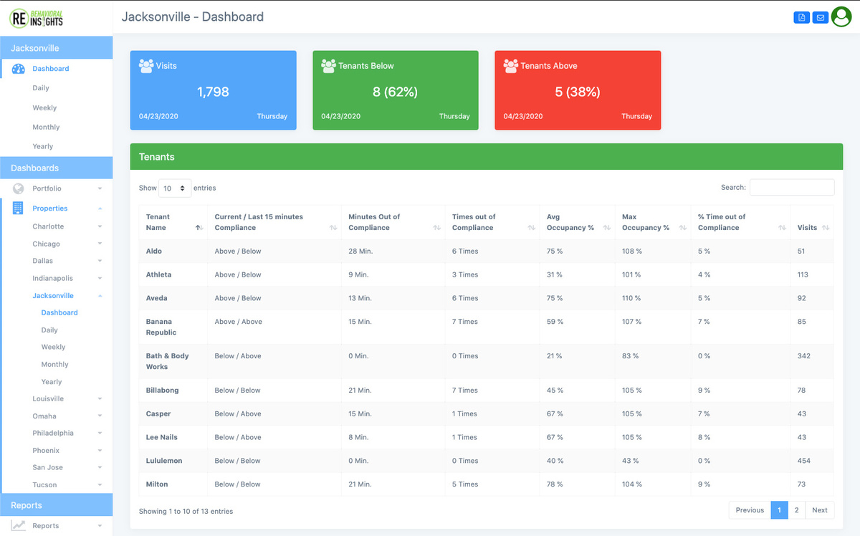Click the Behavioral Insights logo
Viewport: 860px width, 536px height.
pos(37,17)
